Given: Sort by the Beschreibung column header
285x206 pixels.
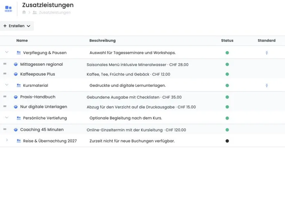Looking at the screenshot, I should pyautogui.click(x=102, y=41).
